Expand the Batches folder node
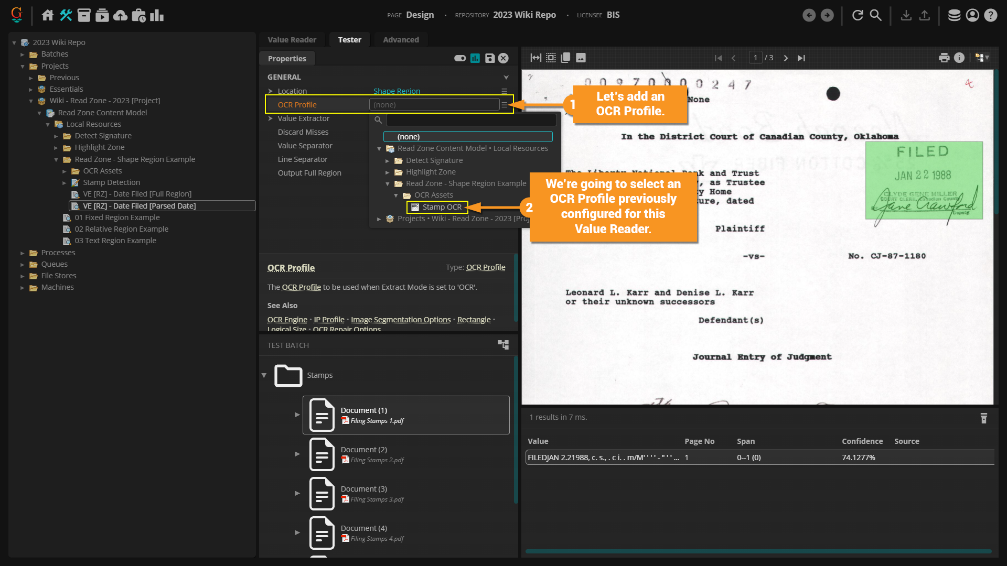Screen dimensions: 1007x566 tap(23, 54)
